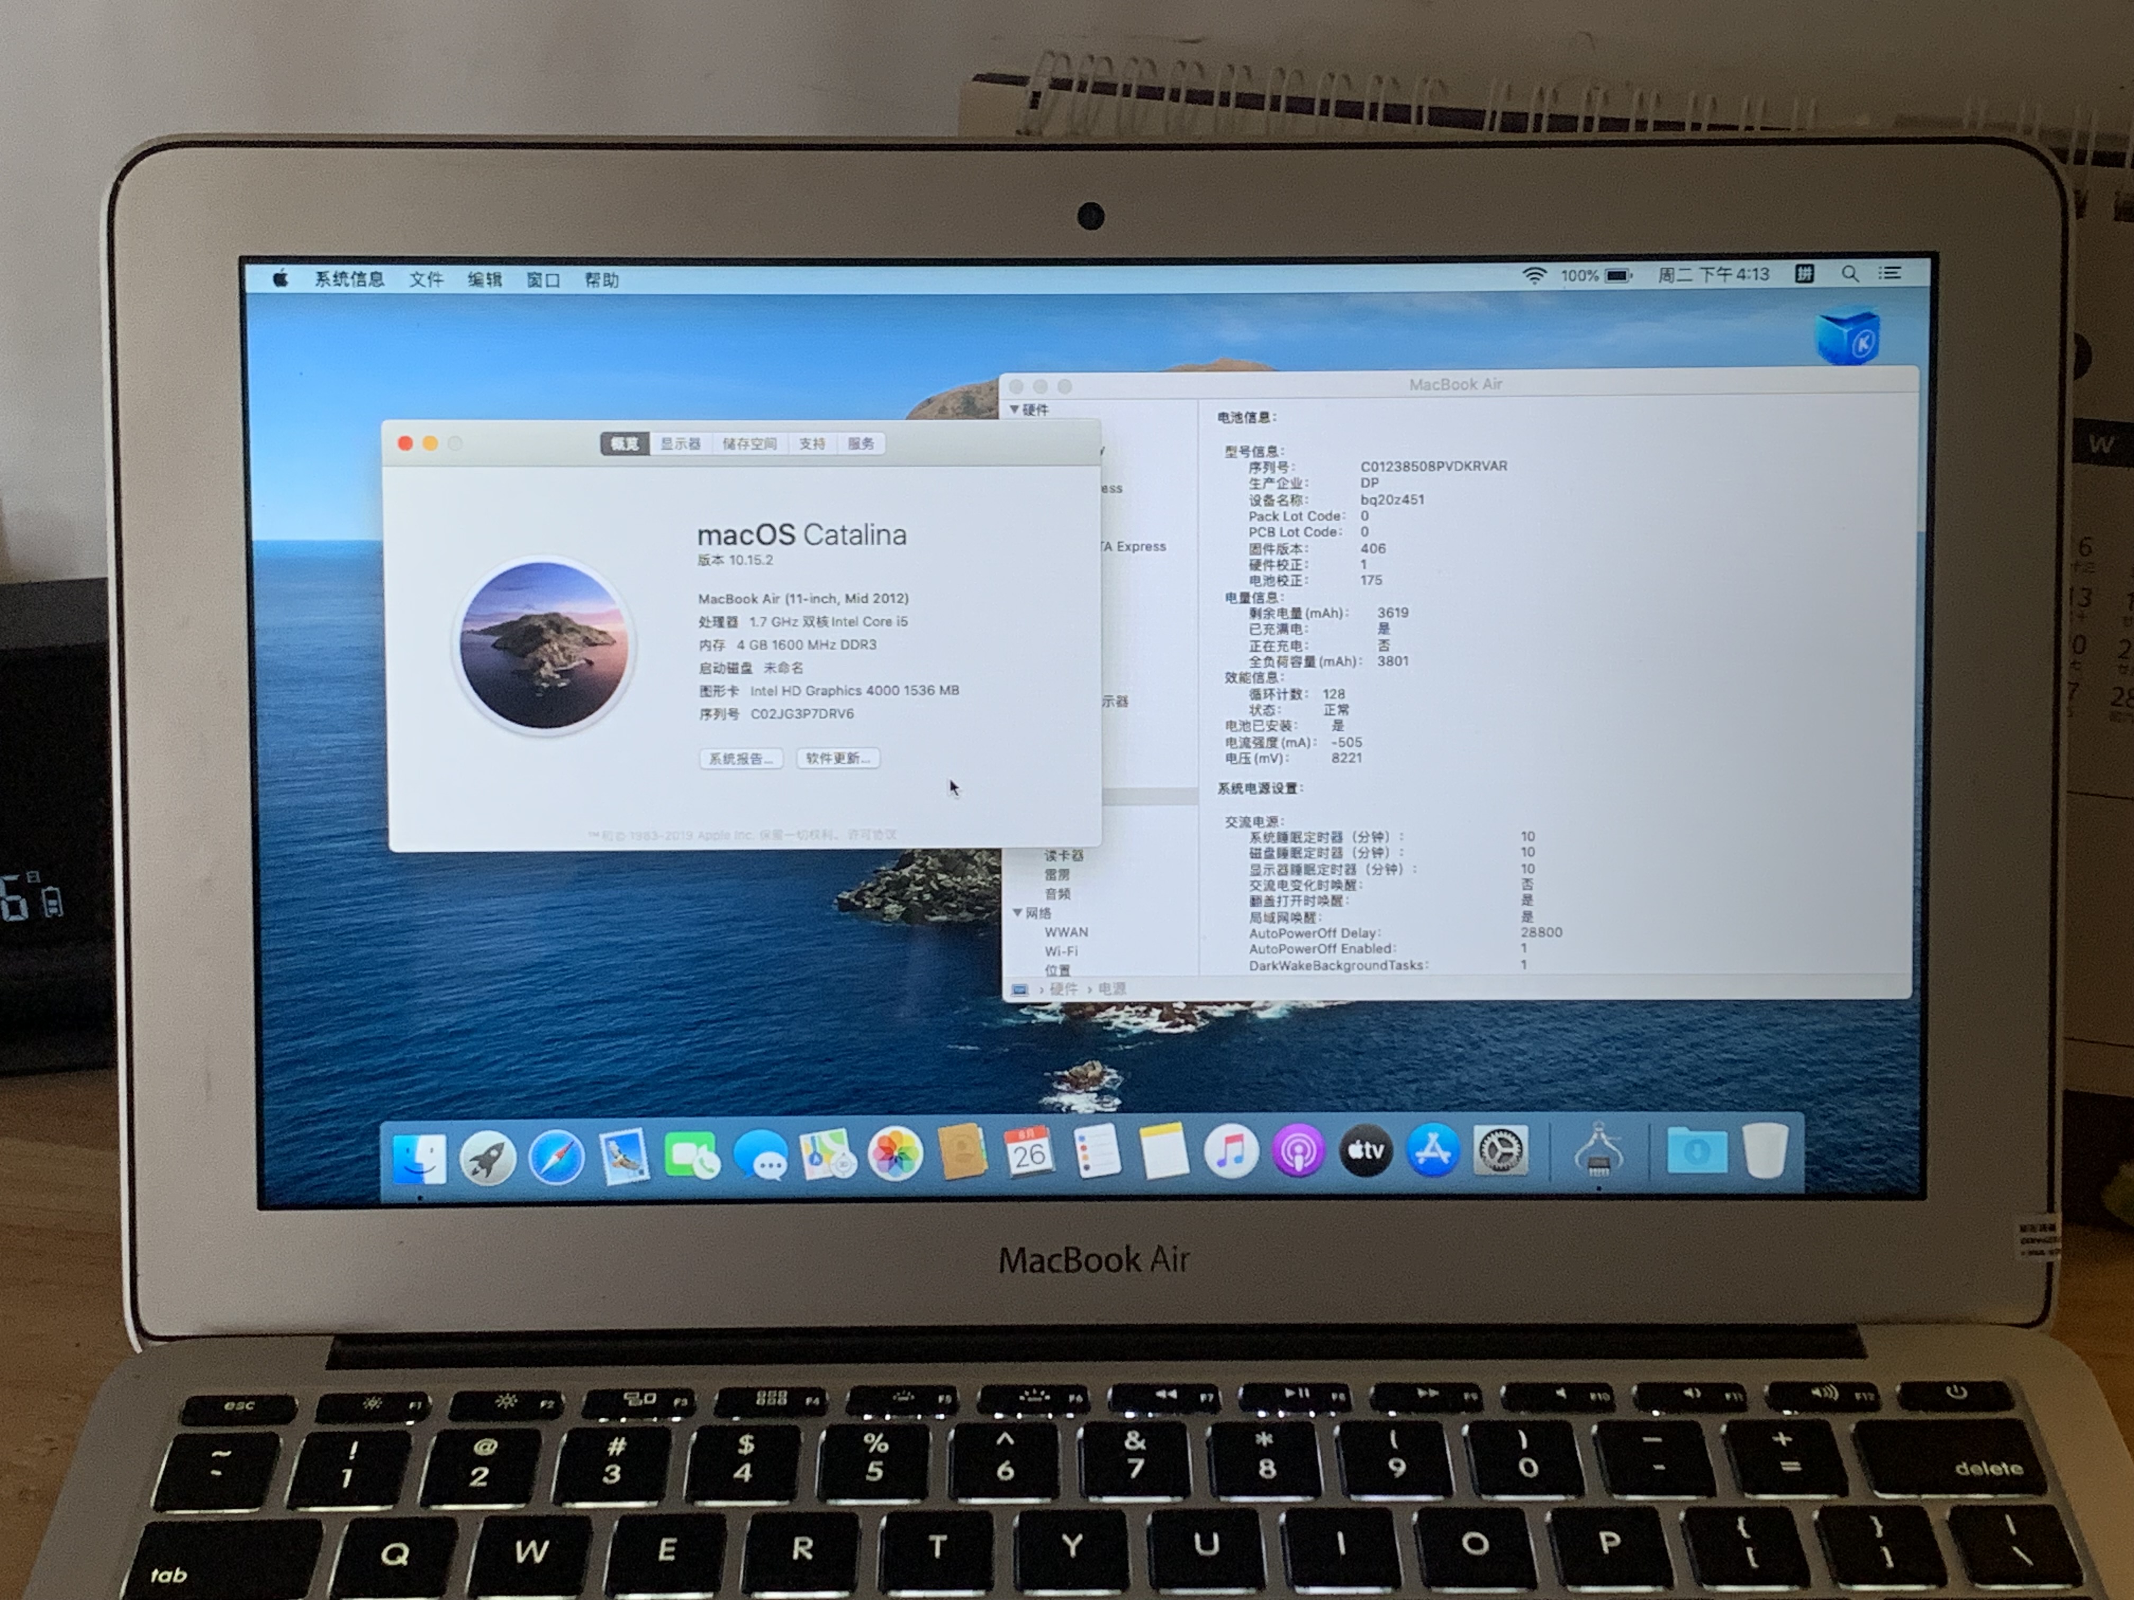Image resolution: width=2134 pixels, height=1600 pixels.
Task: Open Notes from the Dock
Action: pyautogui.click(x=1164, y=1151)
